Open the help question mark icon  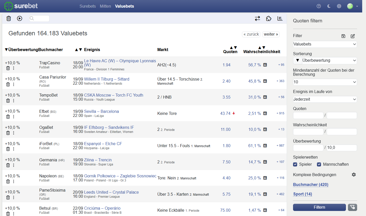pos(319,6)
